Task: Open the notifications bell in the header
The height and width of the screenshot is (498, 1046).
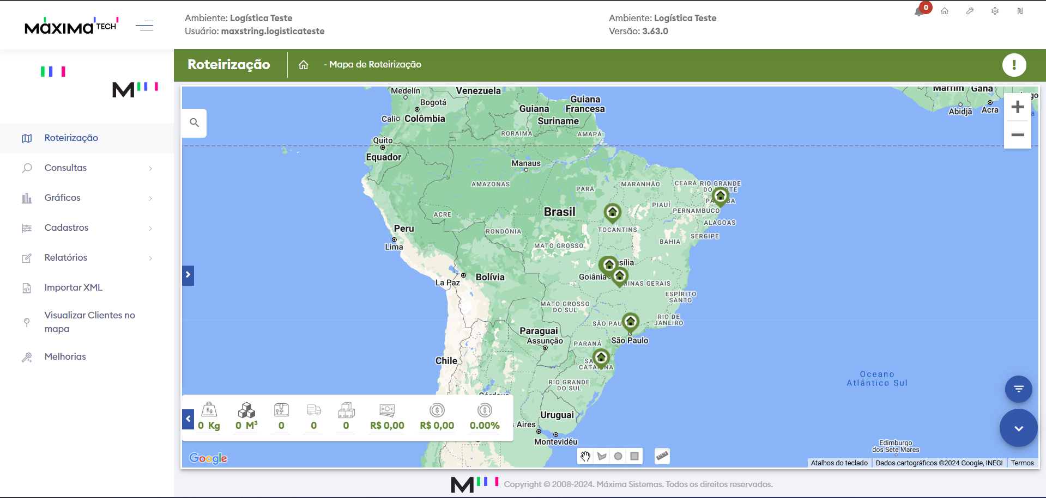Action: (919, 11)
